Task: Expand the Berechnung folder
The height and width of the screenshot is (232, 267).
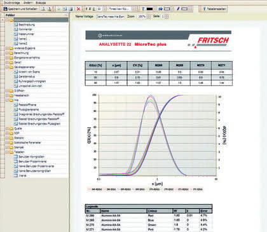Action: [7, 53]
